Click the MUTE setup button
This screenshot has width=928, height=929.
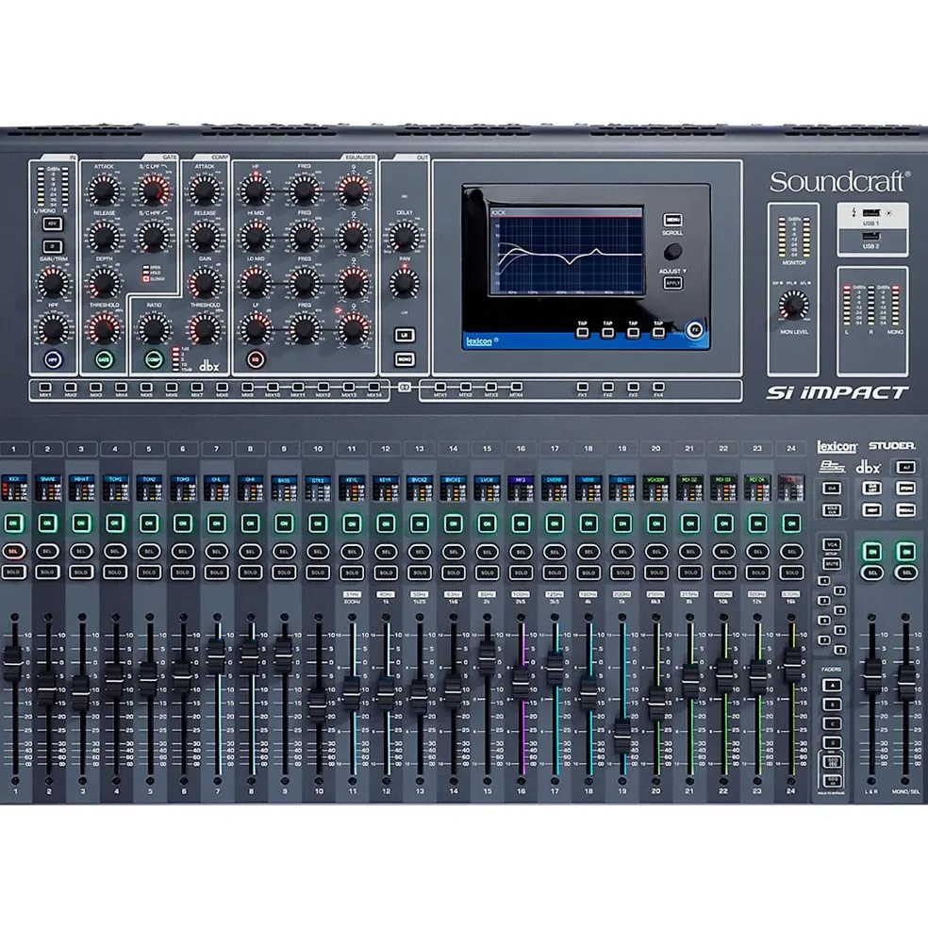point(832,564)
